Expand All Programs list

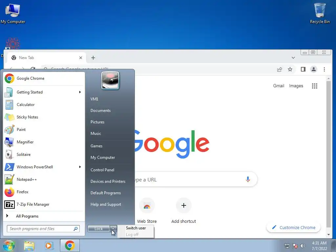tap(44, 216)
